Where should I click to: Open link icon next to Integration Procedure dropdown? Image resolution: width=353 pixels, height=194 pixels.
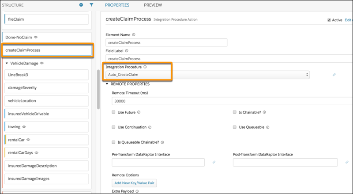coord(334,75)
